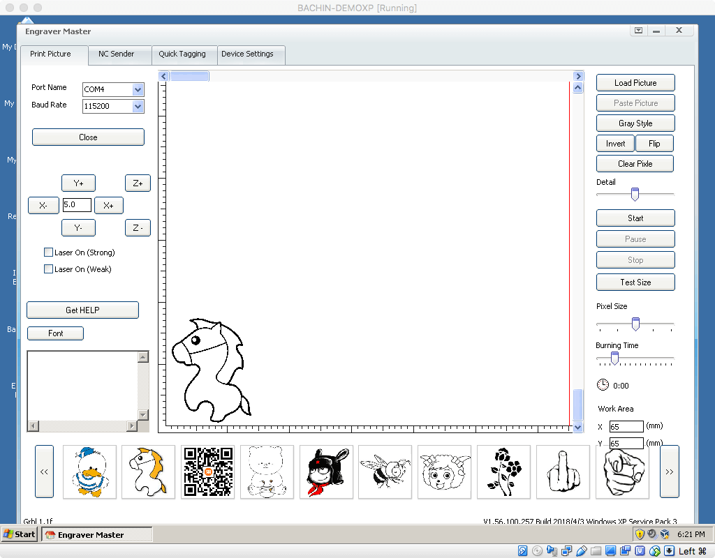Screen dimensions: 715x558
Task: Click the Burning Time slider handle
Action: click(x=614, y=358)
